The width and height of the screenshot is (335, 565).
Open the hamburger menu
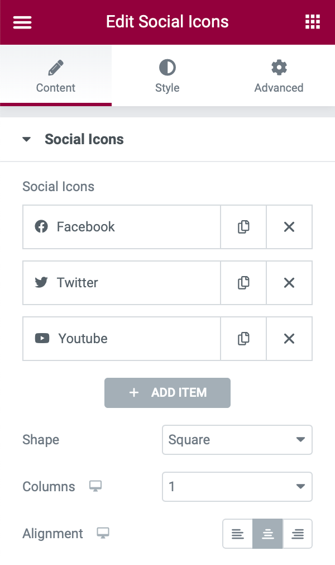pyautogui.click(x=22, y=22)
